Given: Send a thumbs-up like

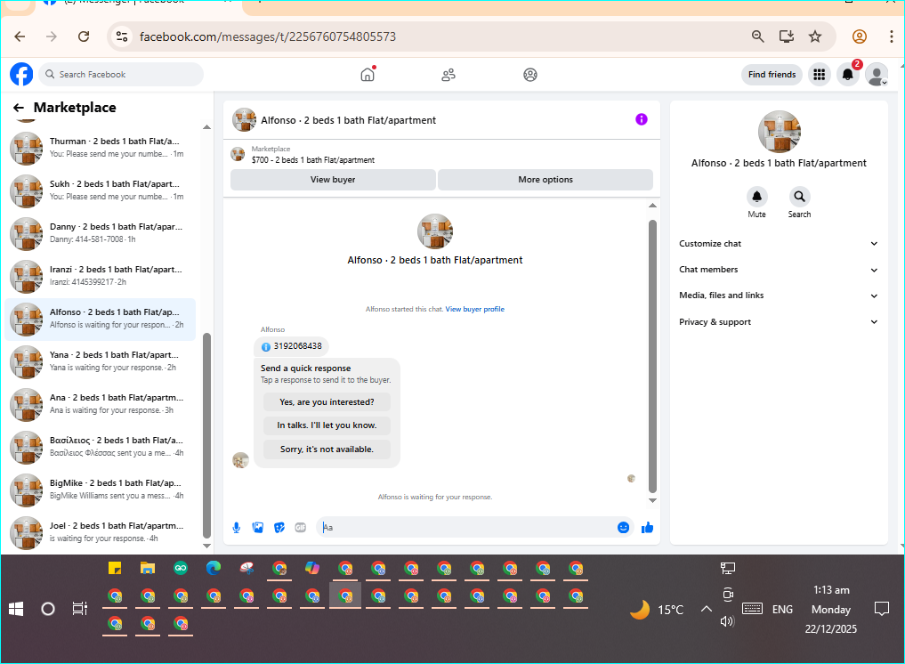Looking at the screenshot, I should [647, 527].
